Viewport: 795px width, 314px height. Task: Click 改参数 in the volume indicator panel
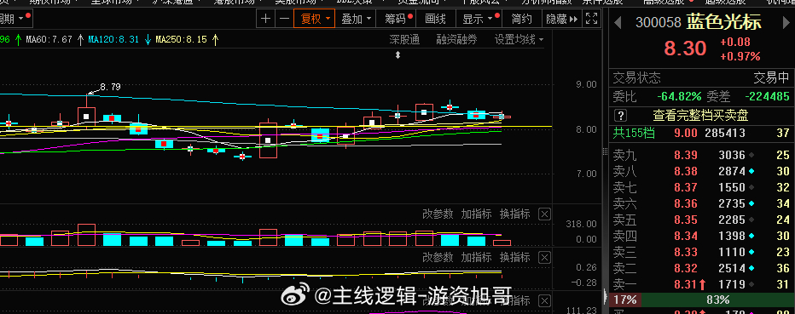[438, 214]
